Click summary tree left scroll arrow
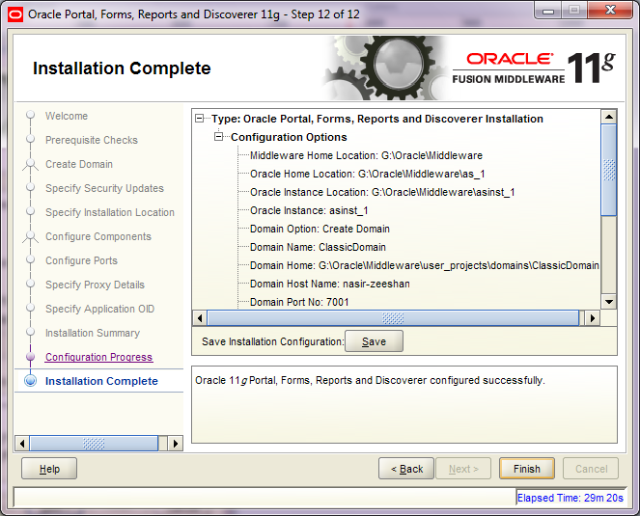 coord(200,318)
